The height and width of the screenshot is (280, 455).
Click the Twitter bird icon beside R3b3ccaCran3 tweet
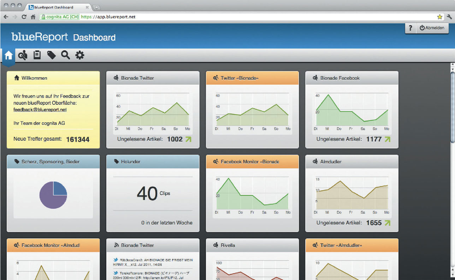coord(116,260)
